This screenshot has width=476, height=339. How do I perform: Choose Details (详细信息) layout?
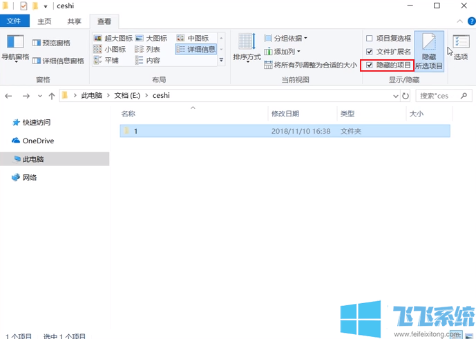coord(196,50)
